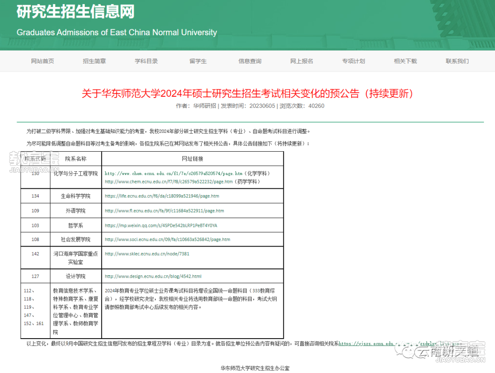Select the 教育信息技术学系 department names cell
The width and height of the screenshot is (495, 373).
click(x=76, y=311)
